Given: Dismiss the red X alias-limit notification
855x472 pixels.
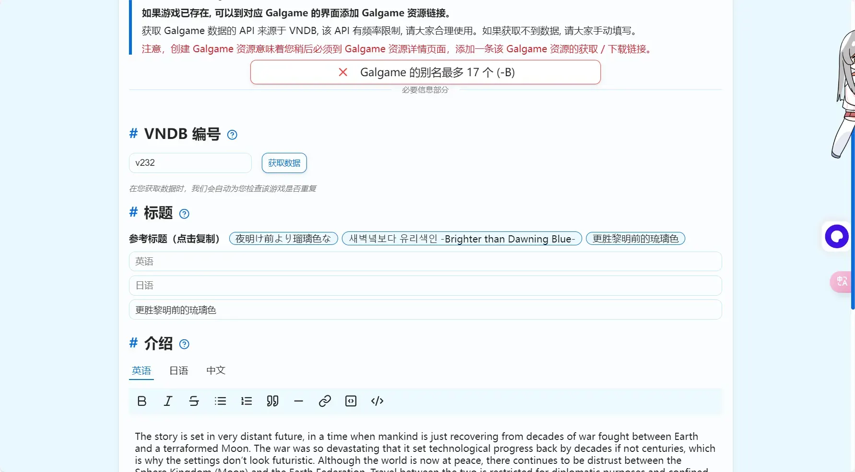Looking at the screenshot, I should pyautogui.click(x=343, y=72).
